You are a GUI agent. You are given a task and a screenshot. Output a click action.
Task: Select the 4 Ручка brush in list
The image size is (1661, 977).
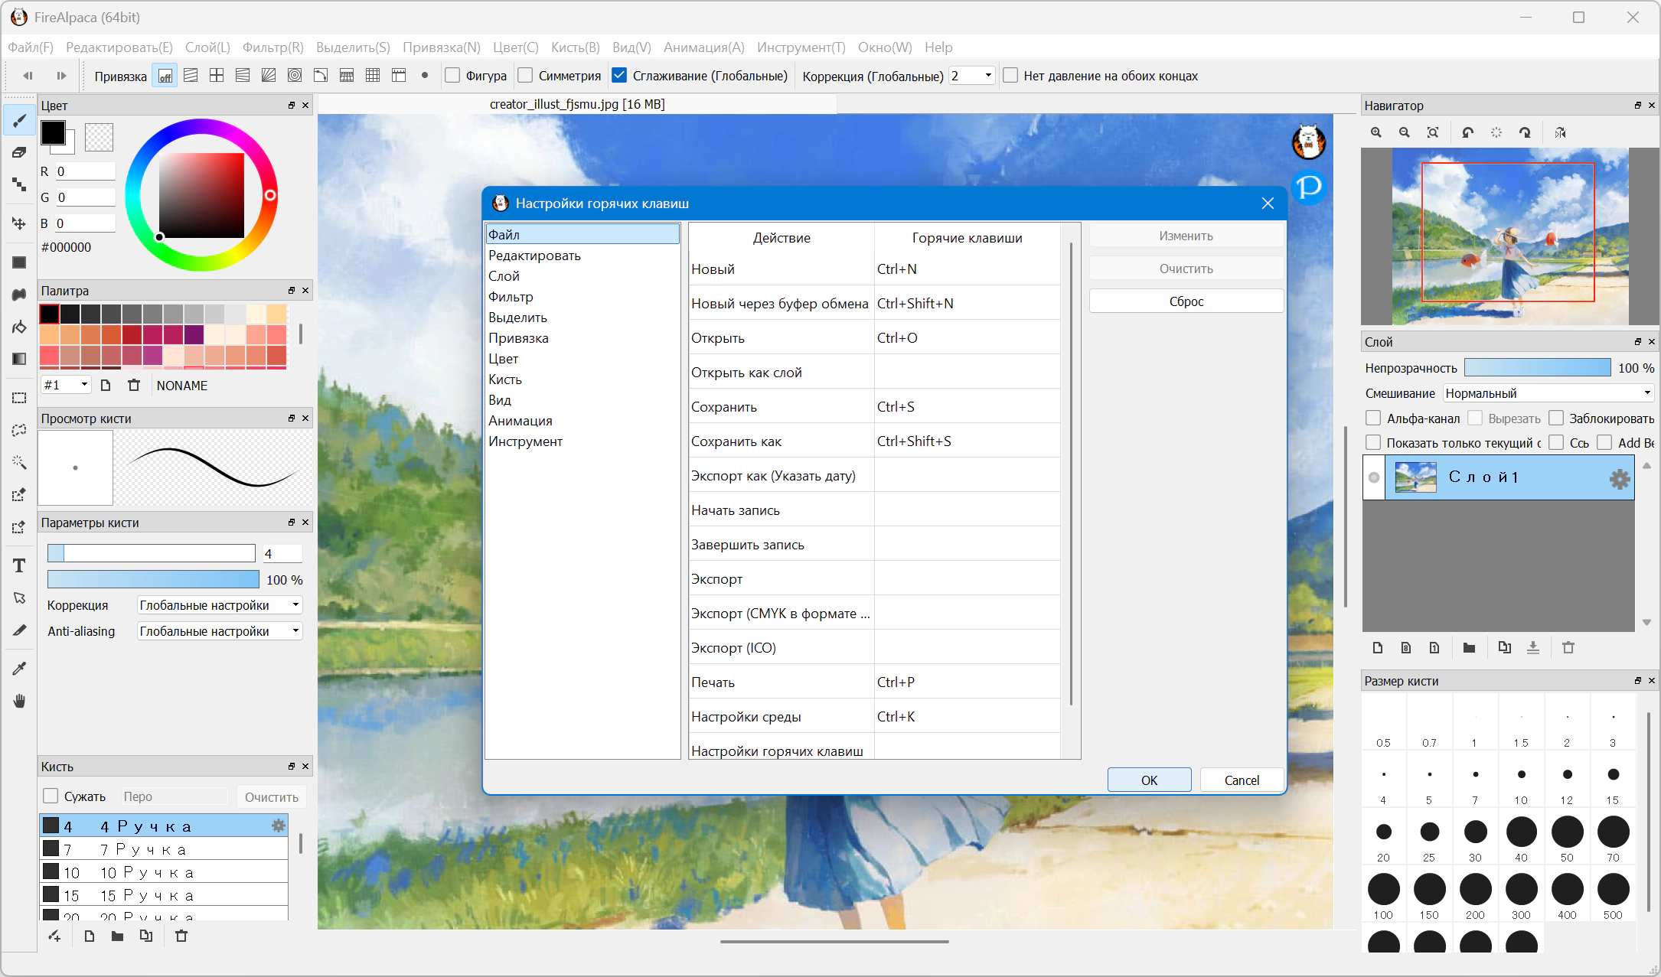(164, 826)
